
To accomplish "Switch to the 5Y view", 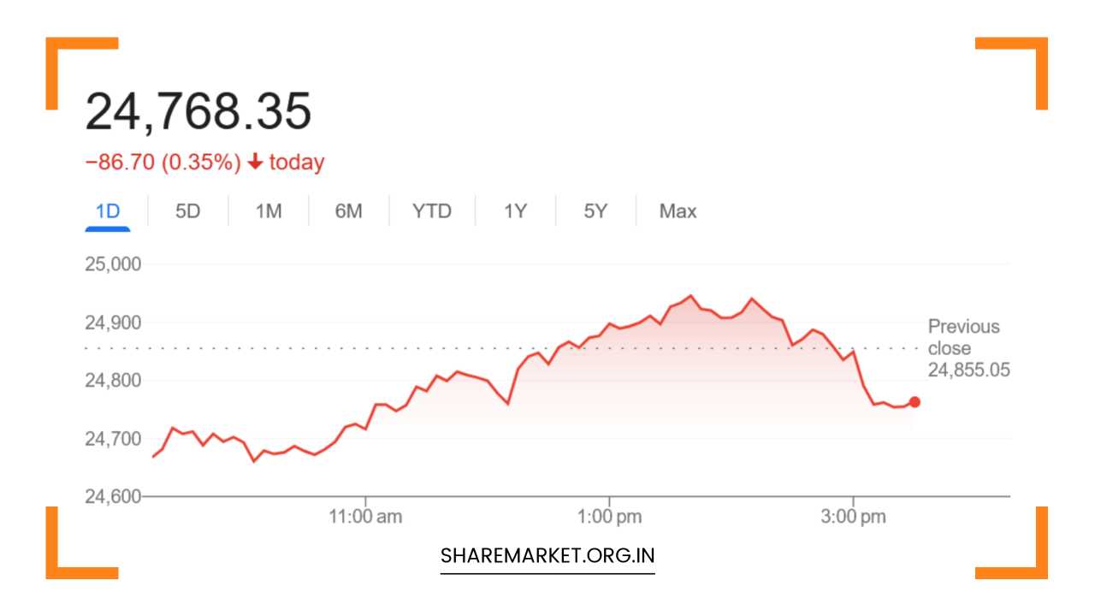I will tap(594, 210).
